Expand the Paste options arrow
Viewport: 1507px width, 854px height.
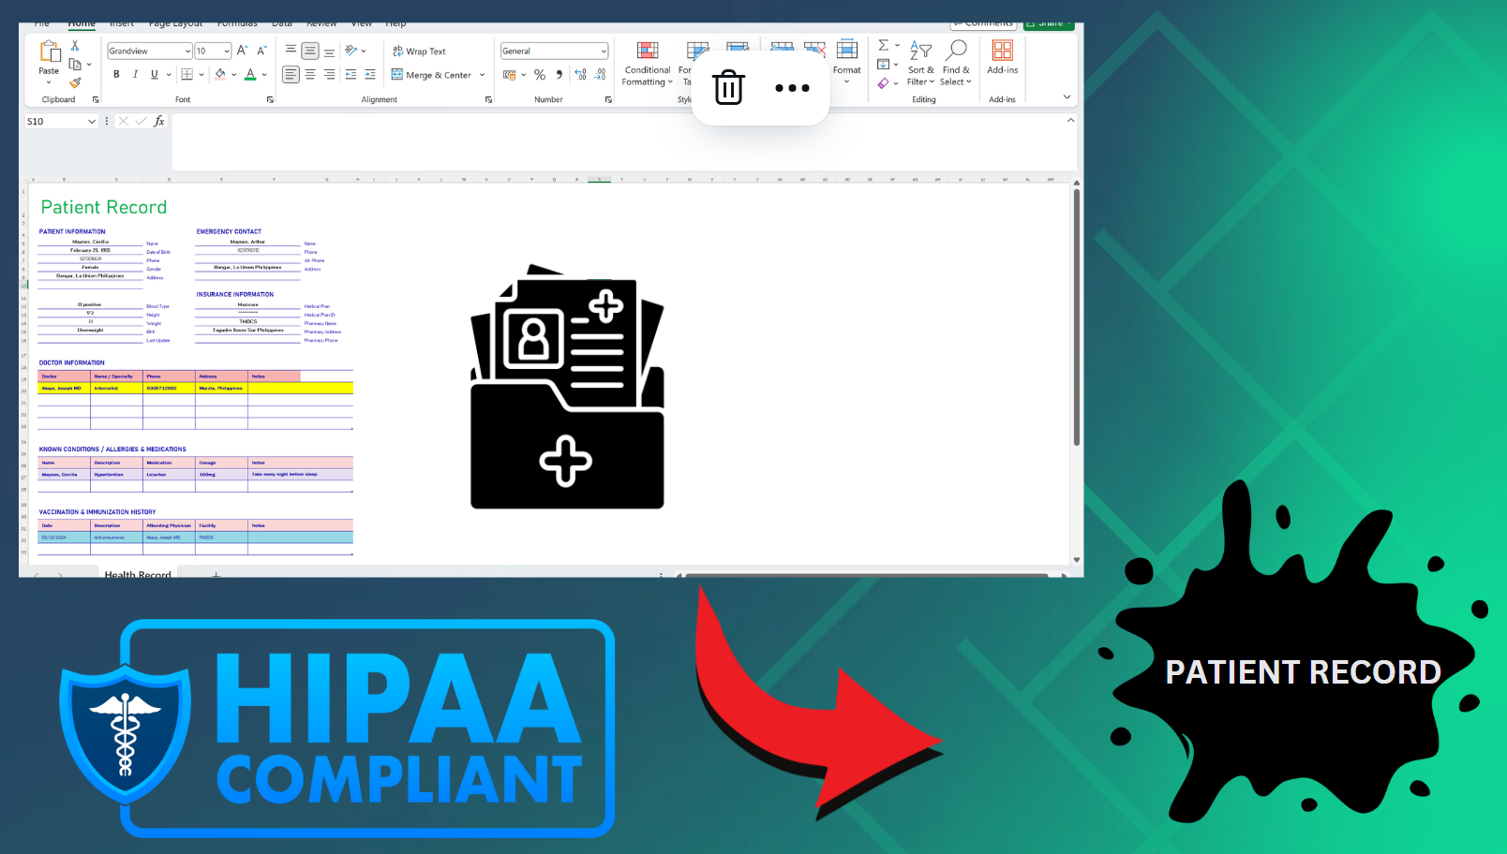pyautogui.click(x=49, y=82)
